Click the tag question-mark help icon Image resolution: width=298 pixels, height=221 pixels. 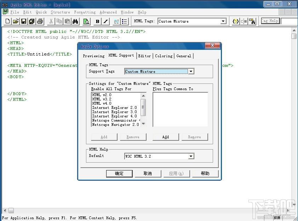(x=236, y=21)
